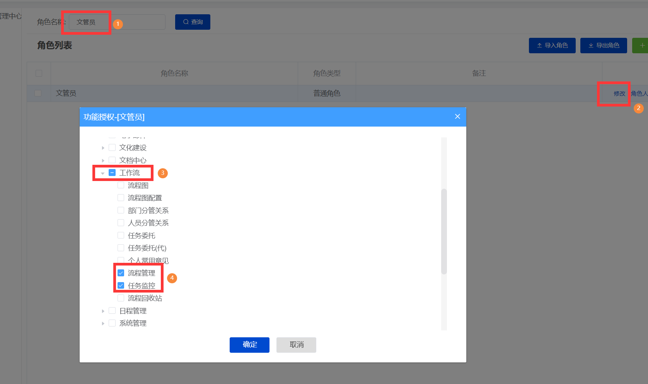Check the 任务委托 checkbox
Screen dimensions: 648x384
coord(121,235)
